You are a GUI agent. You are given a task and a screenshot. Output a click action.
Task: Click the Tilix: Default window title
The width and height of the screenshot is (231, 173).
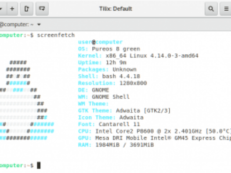click(x=115, y=9)
